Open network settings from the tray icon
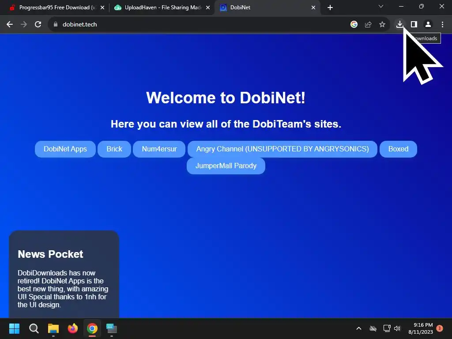 point(387,328)
